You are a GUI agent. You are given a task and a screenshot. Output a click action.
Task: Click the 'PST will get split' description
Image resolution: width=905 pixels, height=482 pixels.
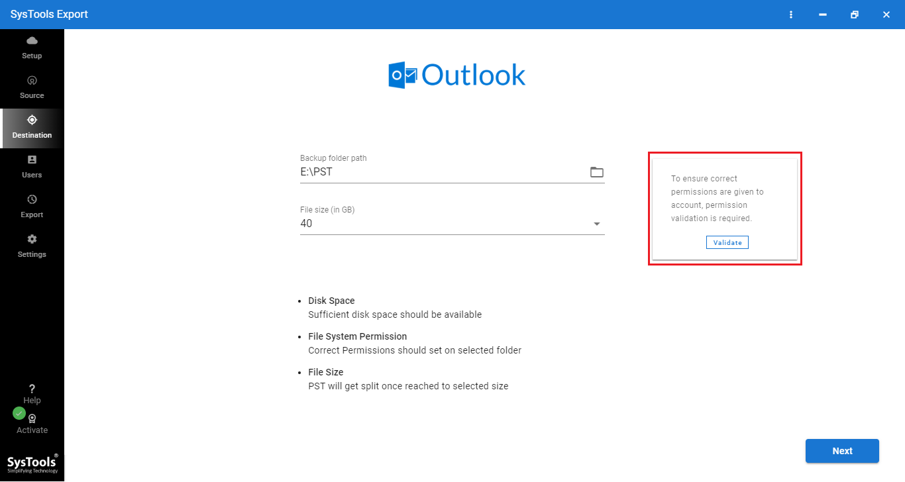(408, 386)
